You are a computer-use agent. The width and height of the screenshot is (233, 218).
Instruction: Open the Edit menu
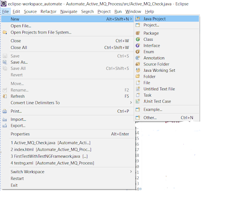click(x=16, y=11)
